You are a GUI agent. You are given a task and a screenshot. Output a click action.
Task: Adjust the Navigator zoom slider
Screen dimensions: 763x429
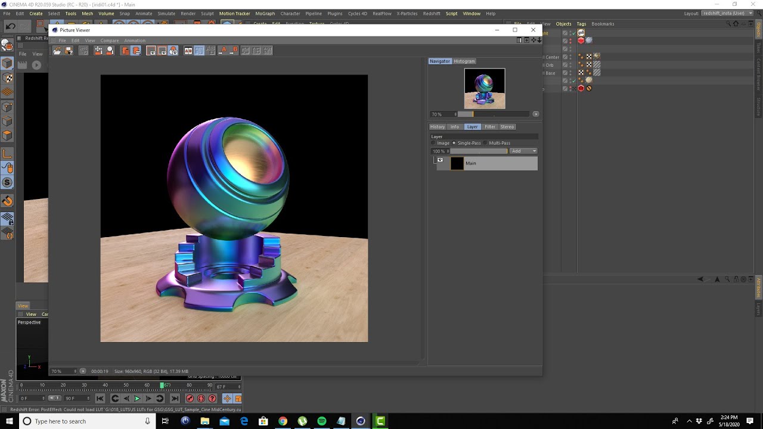pyautogui.click(x=494, y=114)
